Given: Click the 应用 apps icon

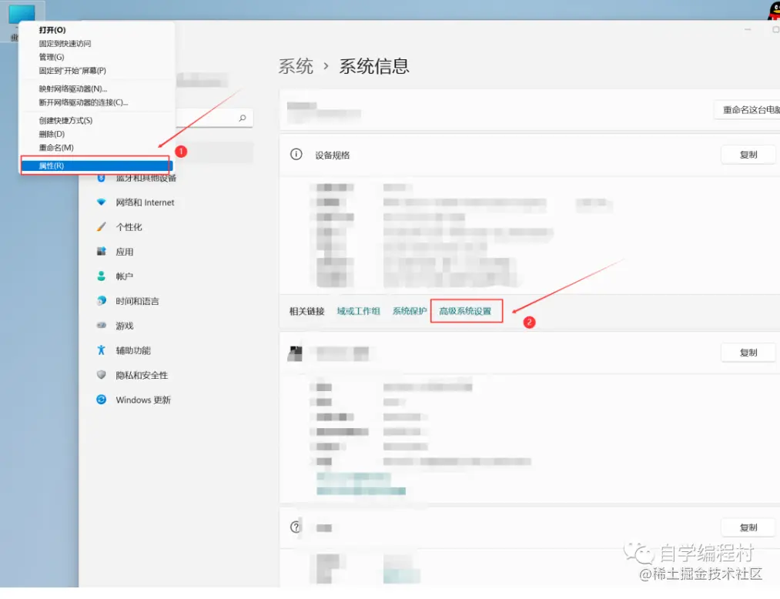Looking at the screenshot, I should tap(102, 251).
